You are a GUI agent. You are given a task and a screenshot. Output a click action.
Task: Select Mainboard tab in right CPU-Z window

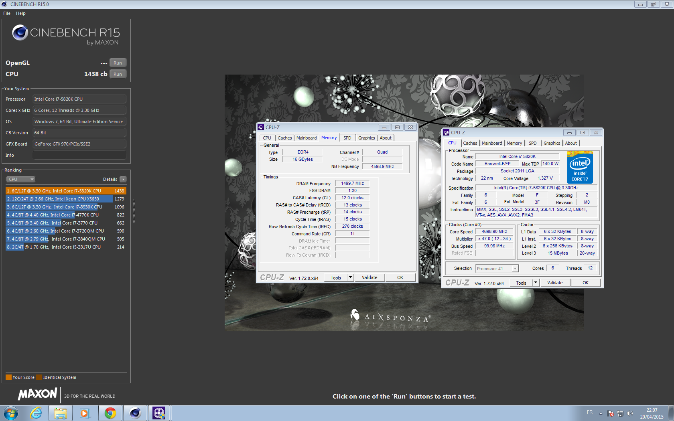[x=492, y=143]
